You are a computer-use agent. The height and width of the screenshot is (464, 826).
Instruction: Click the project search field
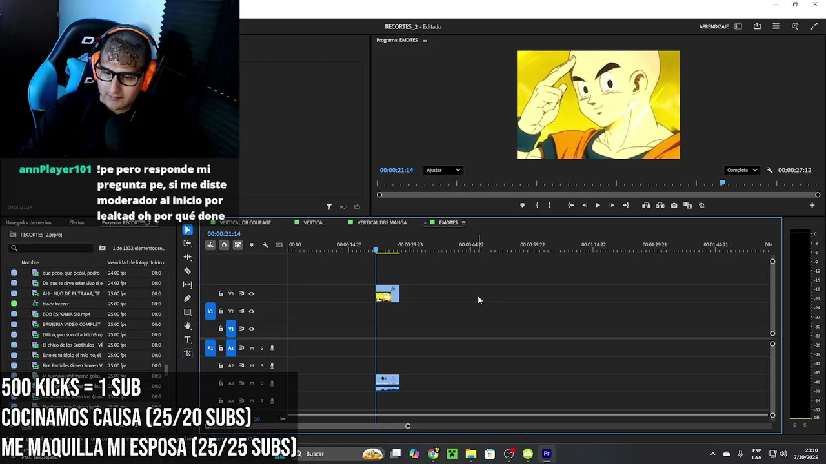point(52,248)
